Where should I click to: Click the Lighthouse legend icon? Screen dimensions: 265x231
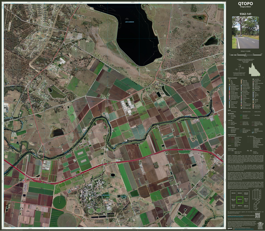(253, 96)
